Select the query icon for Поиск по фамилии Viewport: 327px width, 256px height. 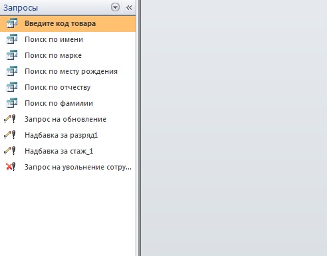(12, 103)
